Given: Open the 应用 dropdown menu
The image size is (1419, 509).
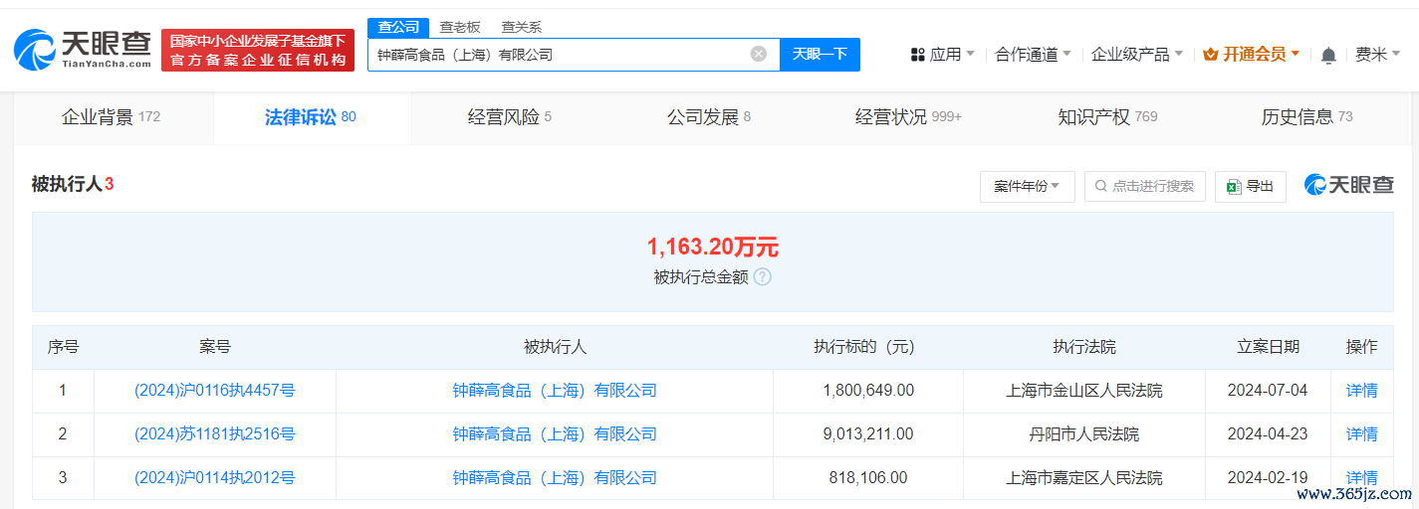Looking at the screenshot, I should point(942,55).
